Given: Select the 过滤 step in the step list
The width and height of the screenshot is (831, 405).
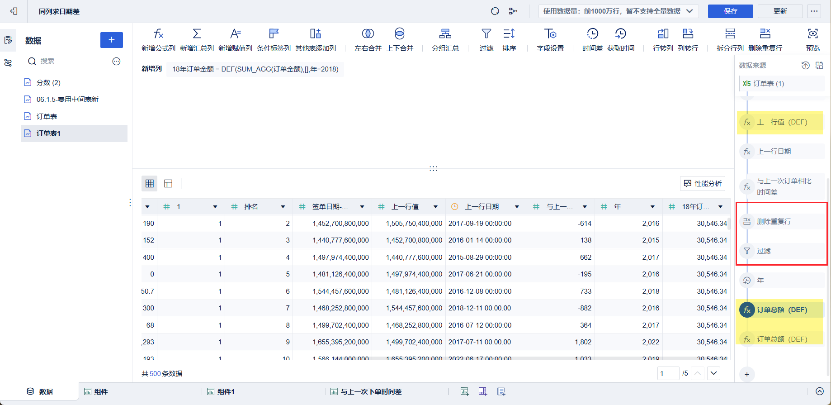Looking at the screenshot, I should [782, 251].
